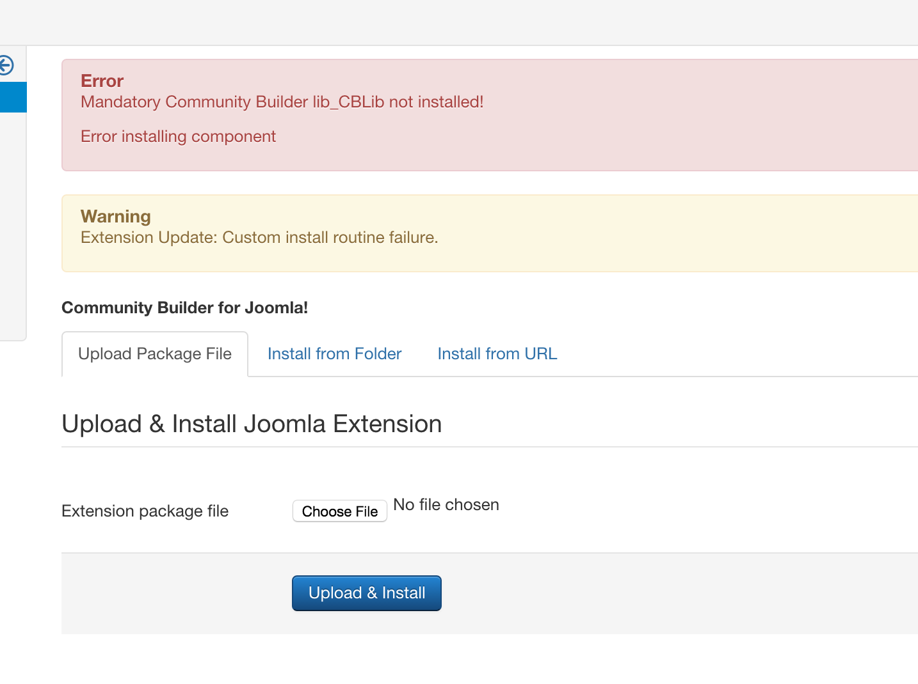Click 'Mandatory Community Builder lib_CBLib not installed!' text

pyautogui.click(x=282, y=102)
